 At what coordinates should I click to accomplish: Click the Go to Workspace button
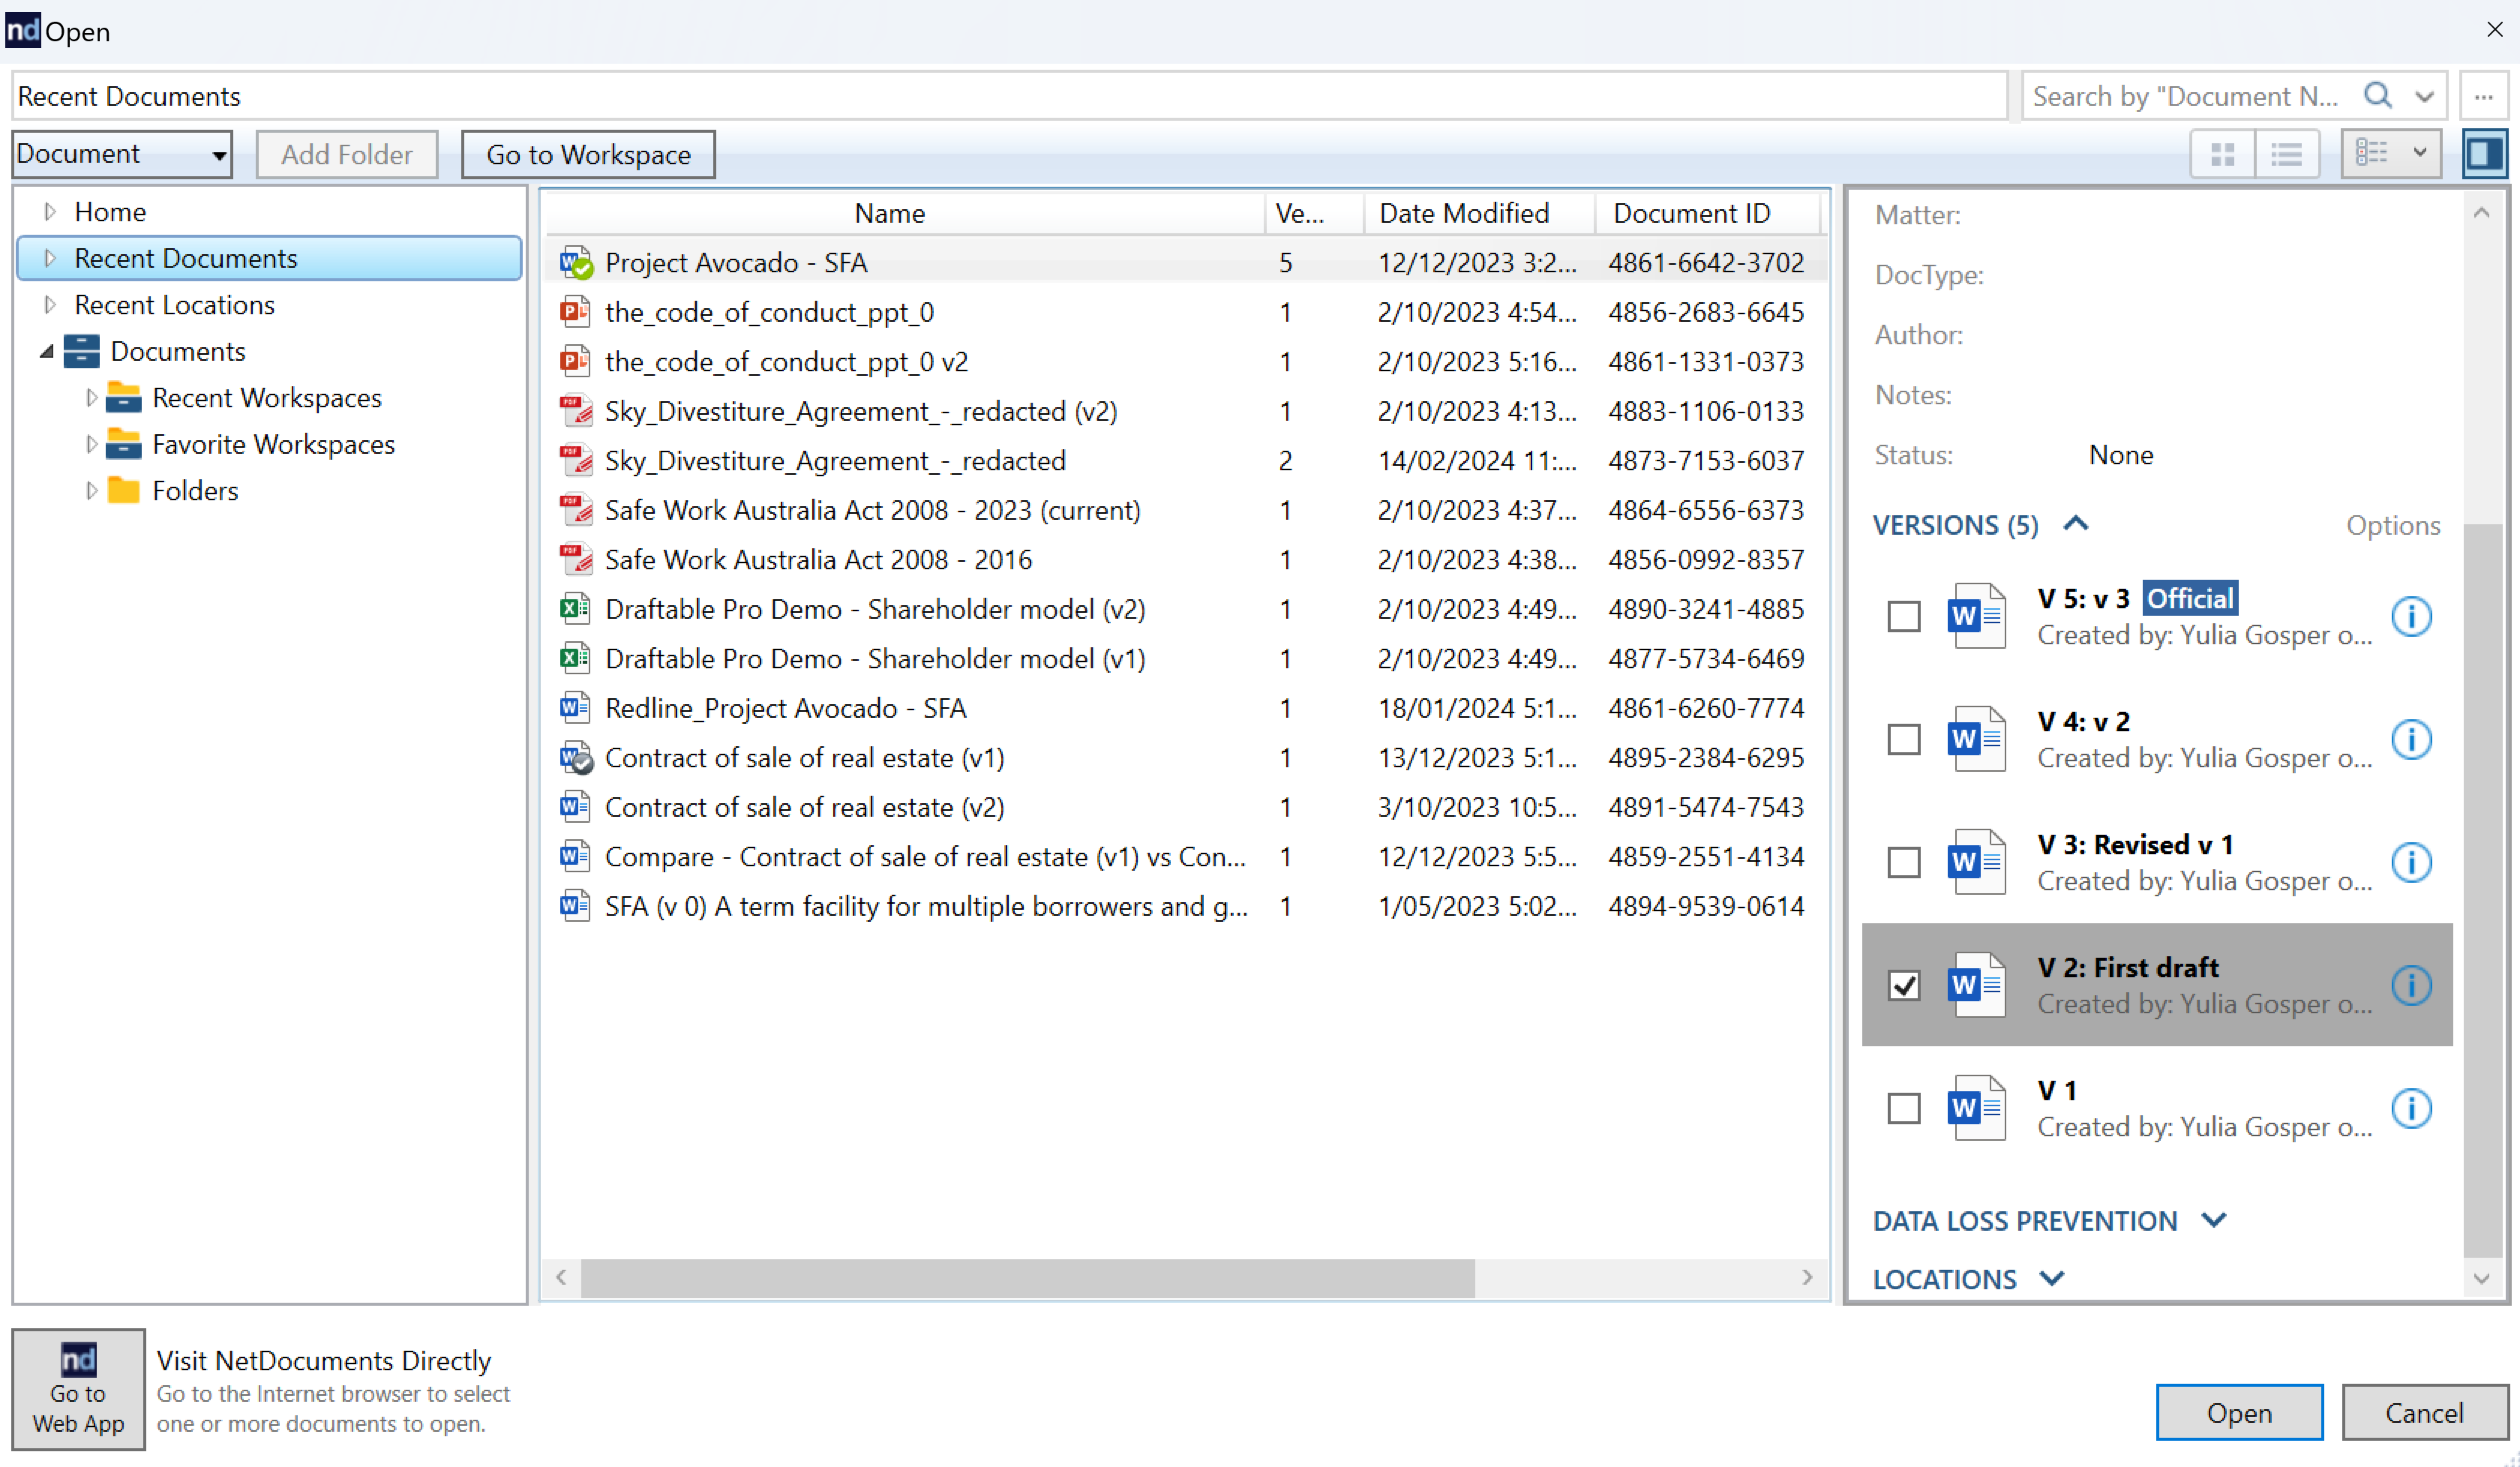[x=588, y=154]
